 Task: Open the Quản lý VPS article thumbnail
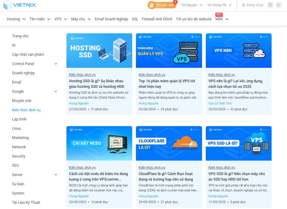(x=169, y=51)
